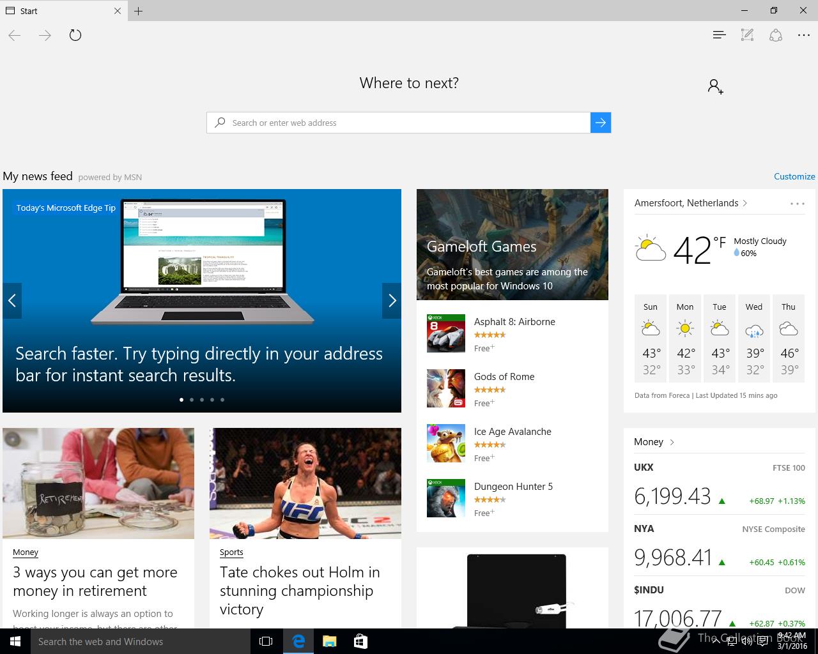This screenshot has height=654, width=818.
Task: Select the first carousel dot indicator
Action: tap(181, 400)
